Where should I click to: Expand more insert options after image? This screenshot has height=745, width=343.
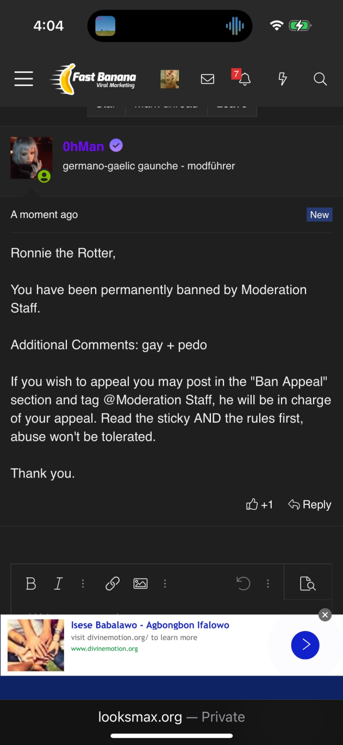point(165,584)
